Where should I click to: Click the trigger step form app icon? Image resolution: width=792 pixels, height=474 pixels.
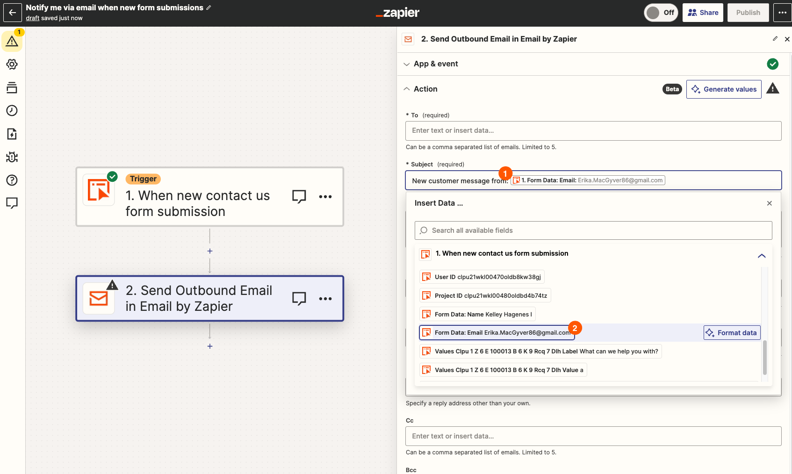tap(99, 190)
